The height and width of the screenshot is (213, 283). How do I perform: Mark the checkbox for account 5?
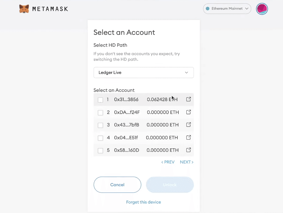100,150
